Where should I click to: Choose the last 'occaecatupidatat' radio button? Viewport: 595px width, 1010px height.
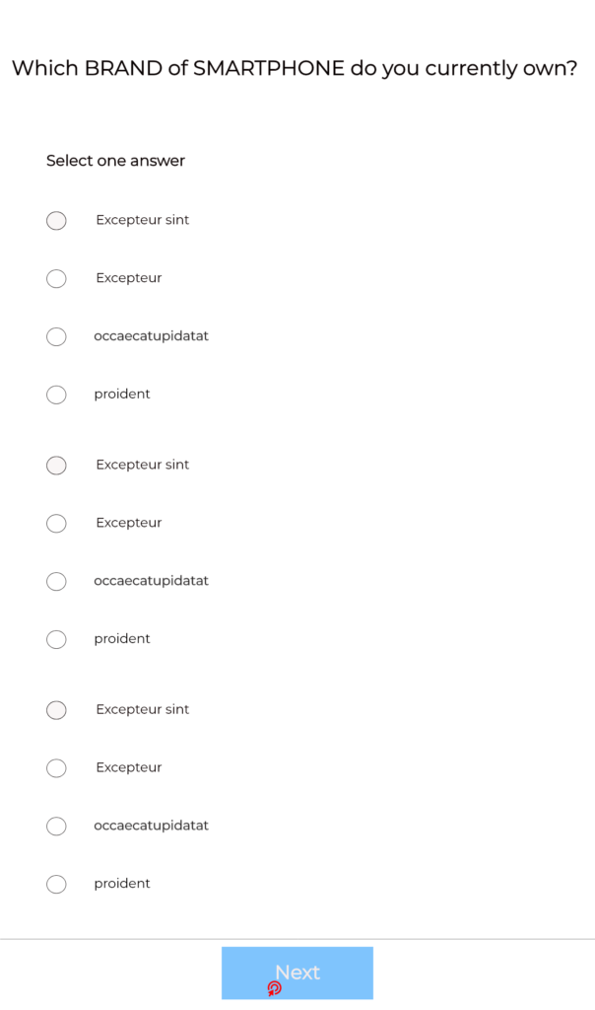[x=56, y=826]
